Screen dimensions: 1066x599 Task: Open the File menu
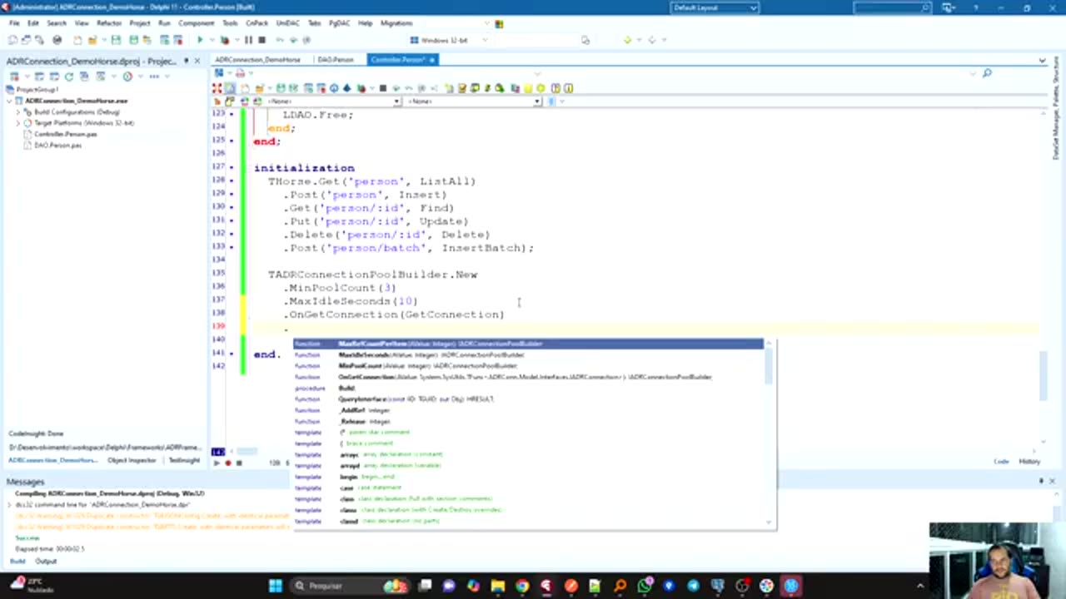(x=14, y=23)
